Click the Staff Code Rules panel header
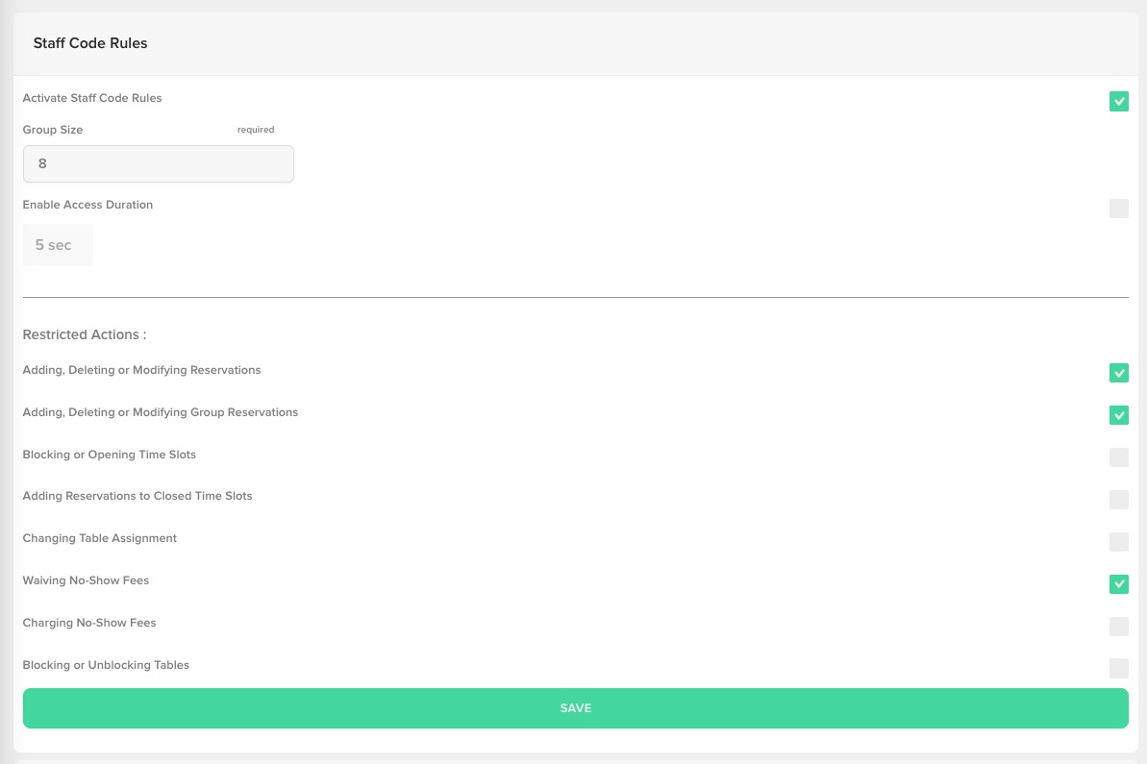Image resolution: width=1147 pixels, height=764 pixels. click(90, 43)
